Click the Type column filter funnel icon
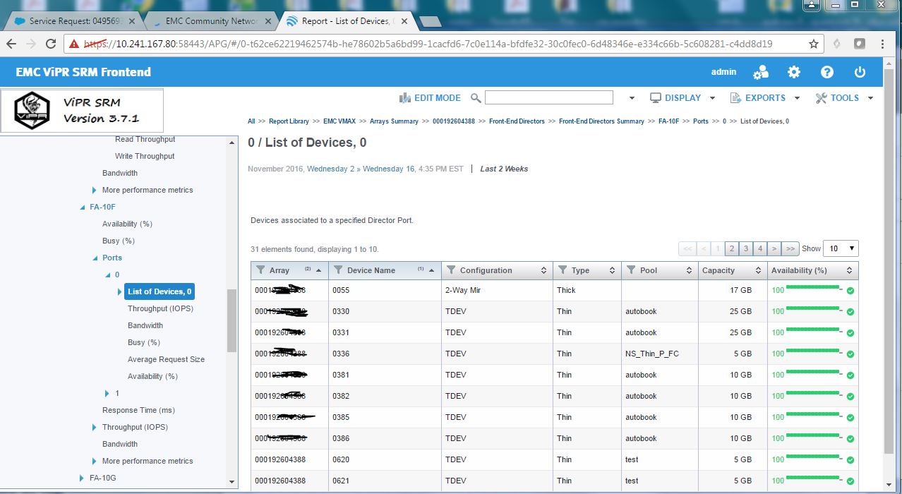This screenshot has height=494, width=902. [x=563, y=270]
